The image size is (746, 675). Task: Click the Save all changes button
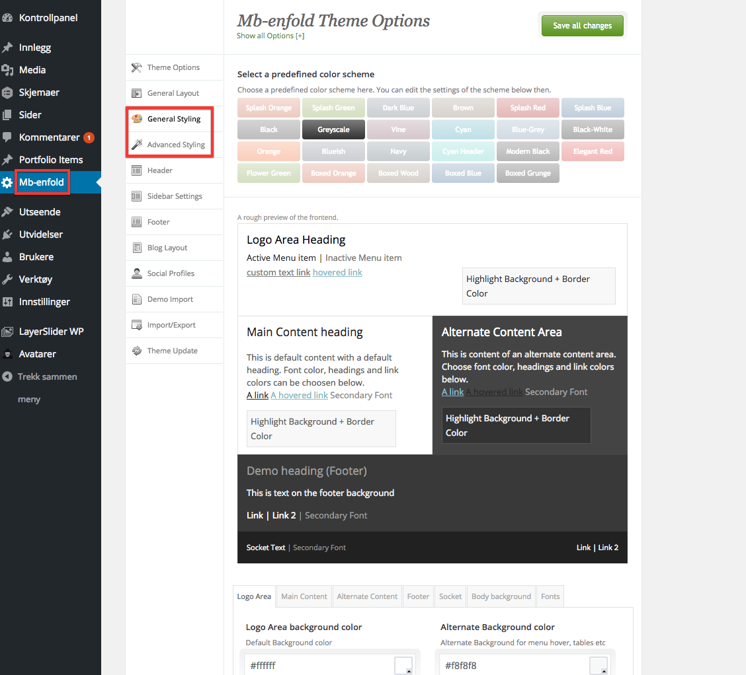click(x=583, y=26)
